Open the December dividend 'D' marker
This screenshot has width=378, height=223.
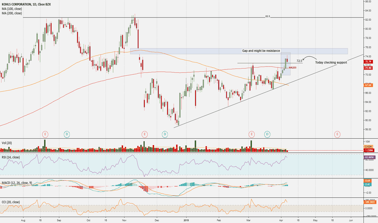point(165,134)
